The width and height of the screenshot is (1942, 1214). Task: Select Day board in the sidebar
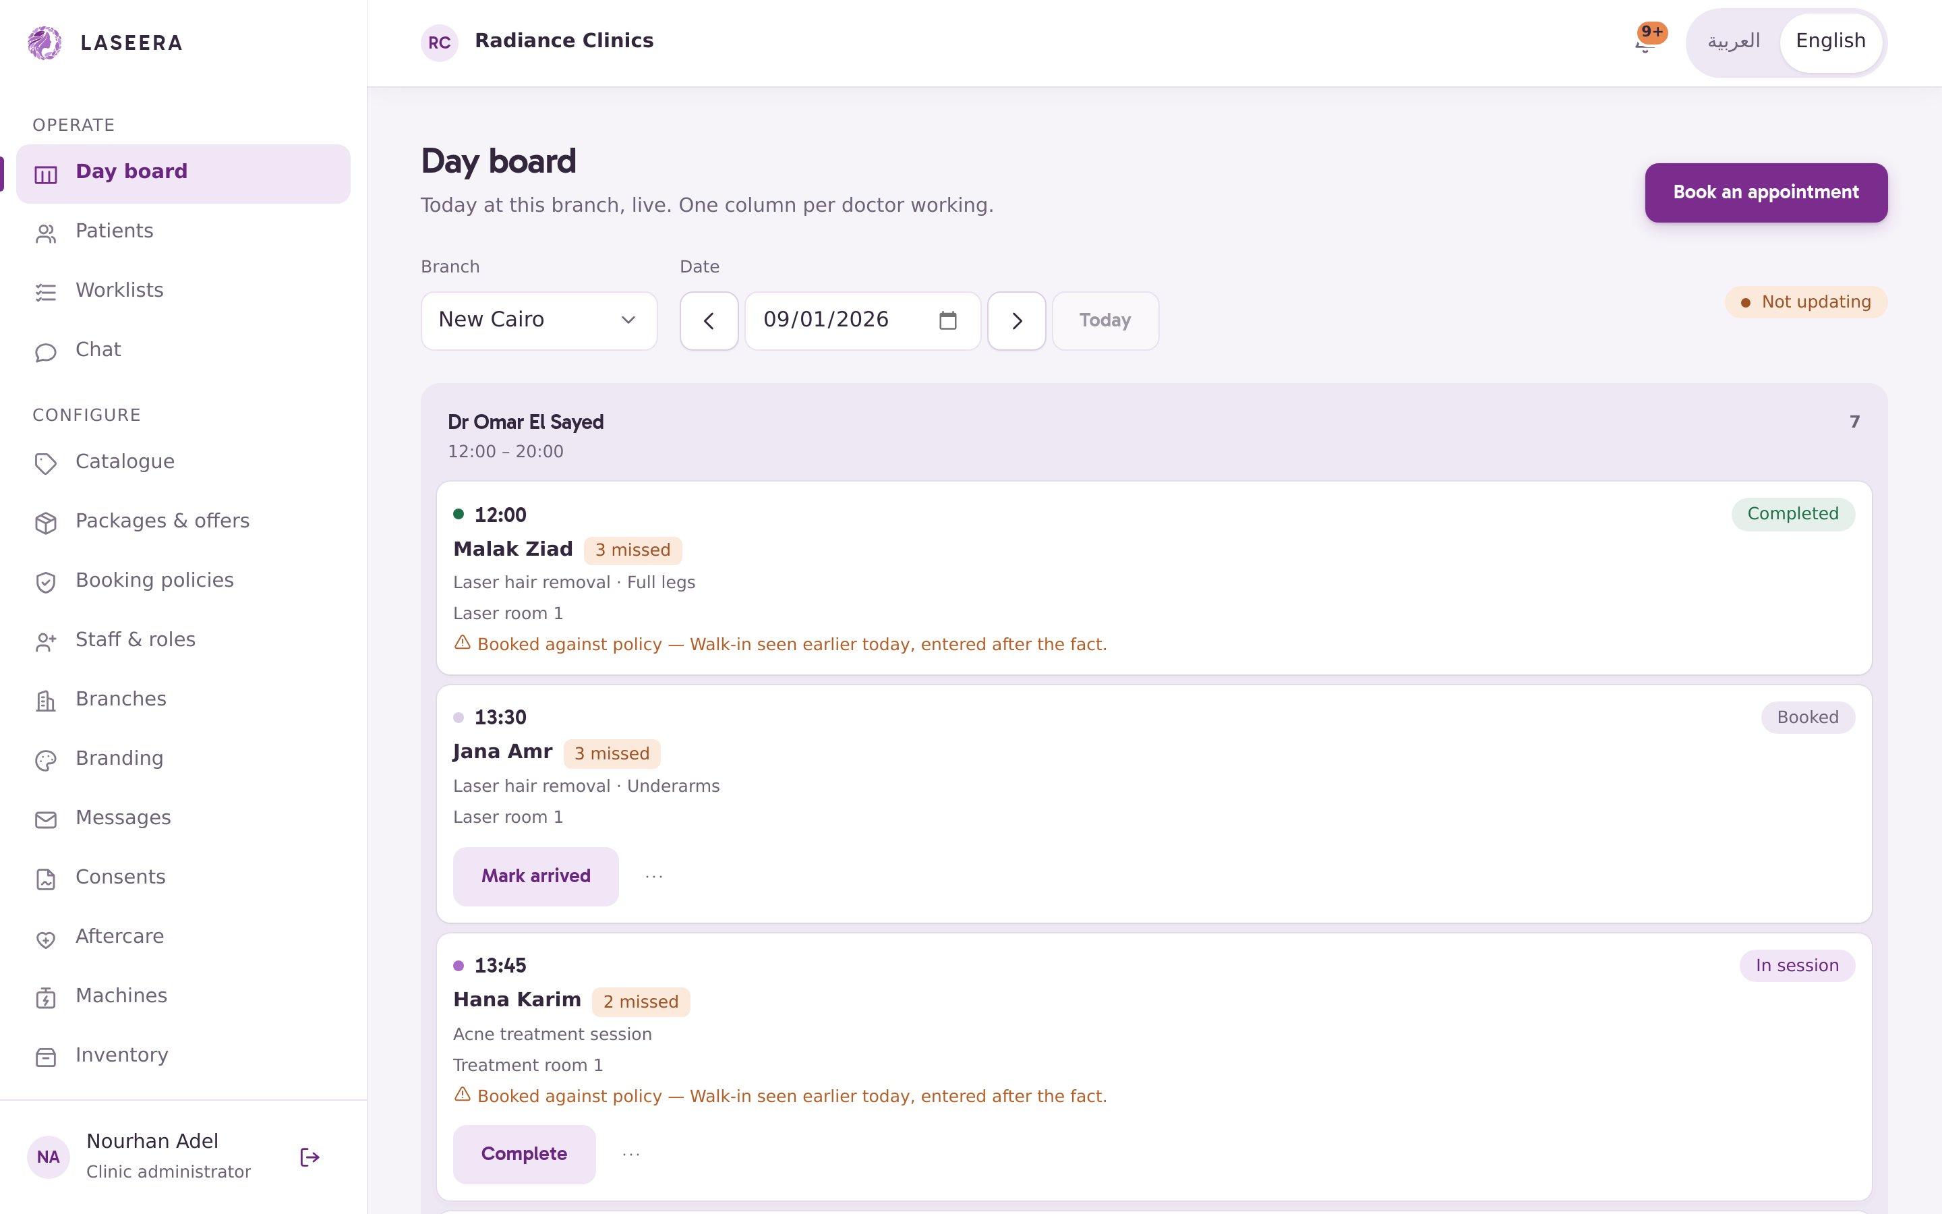coord(183,173)
